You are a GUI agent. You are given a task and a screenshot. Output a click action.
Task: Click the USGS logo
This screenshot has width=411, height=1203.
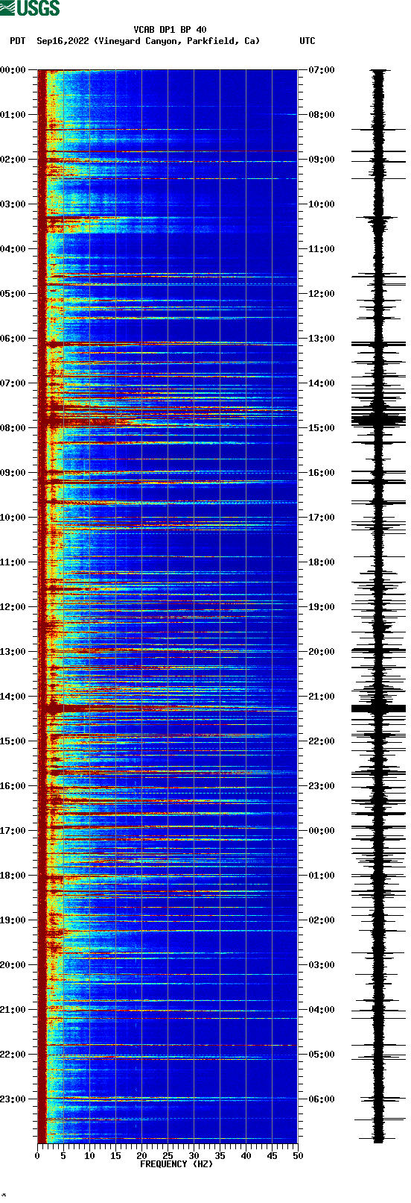[30, 8]
